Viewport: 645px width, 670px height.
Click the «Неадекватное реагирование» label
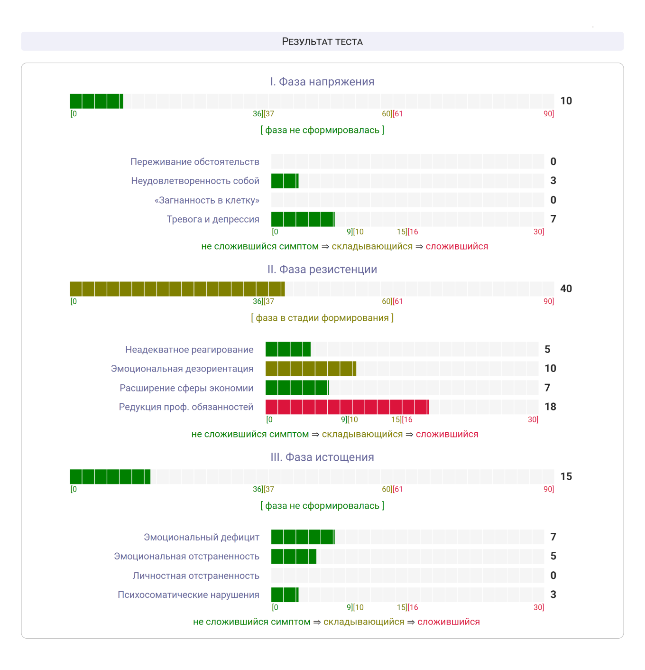click(x=189, y=350)
